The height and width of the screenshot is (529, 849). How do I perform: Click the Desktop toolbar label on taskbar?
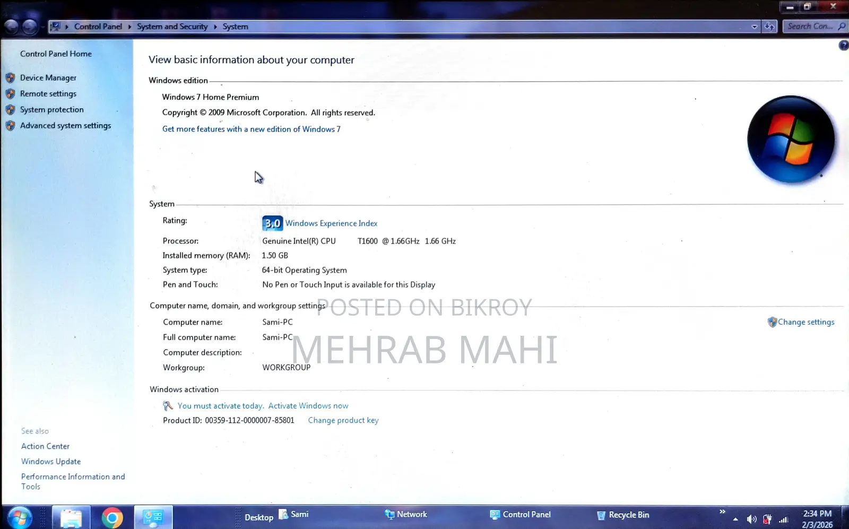(x=259, y=517)
